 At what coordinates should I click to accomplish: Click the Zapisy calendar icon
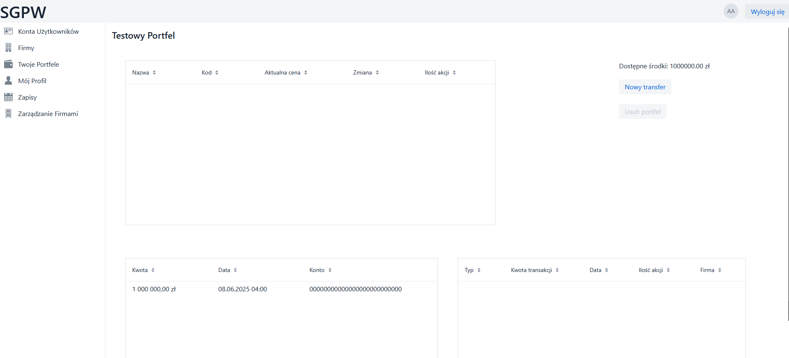(8, 97)
